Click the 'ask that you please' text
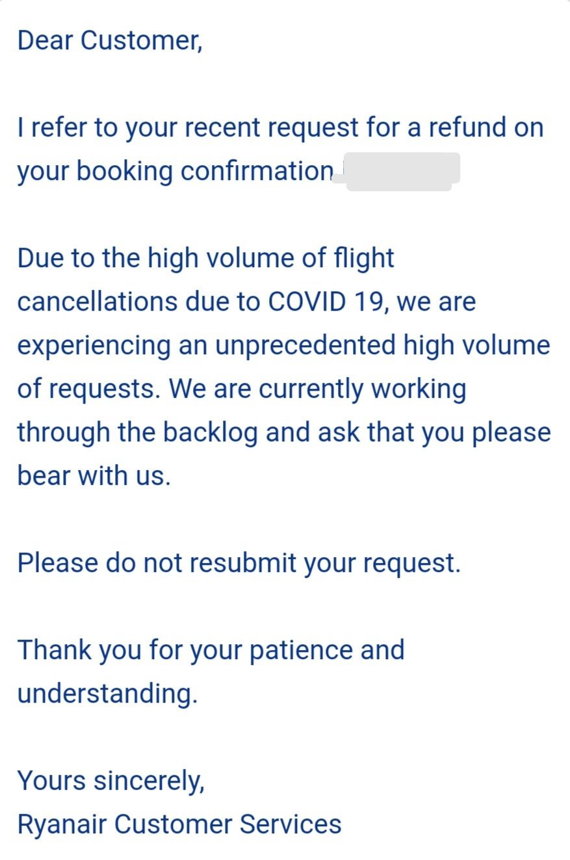Image resolution: width=570 pixels, height=860 pixels. (x=434, y=432)
